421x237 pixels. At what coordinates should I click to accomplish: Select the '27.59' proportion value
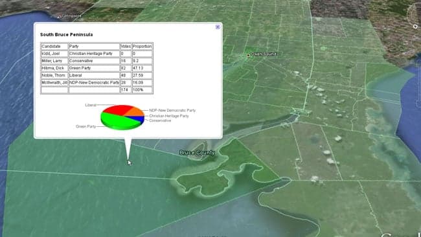coord(142,75)
